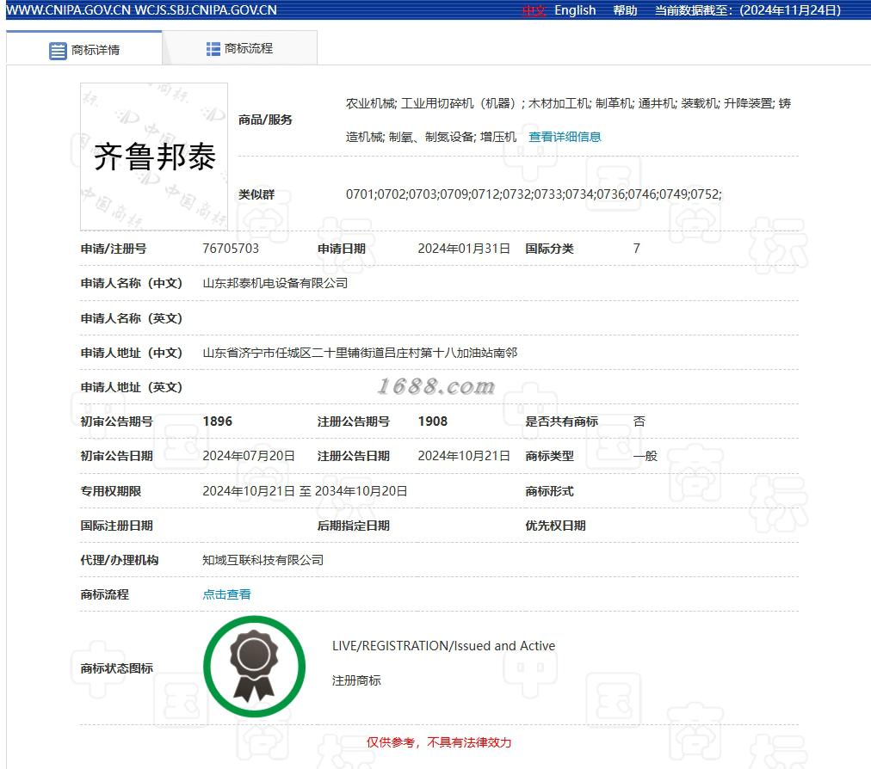871x769 pixels.
Task: Switch language to 中文
Action: 534,10
